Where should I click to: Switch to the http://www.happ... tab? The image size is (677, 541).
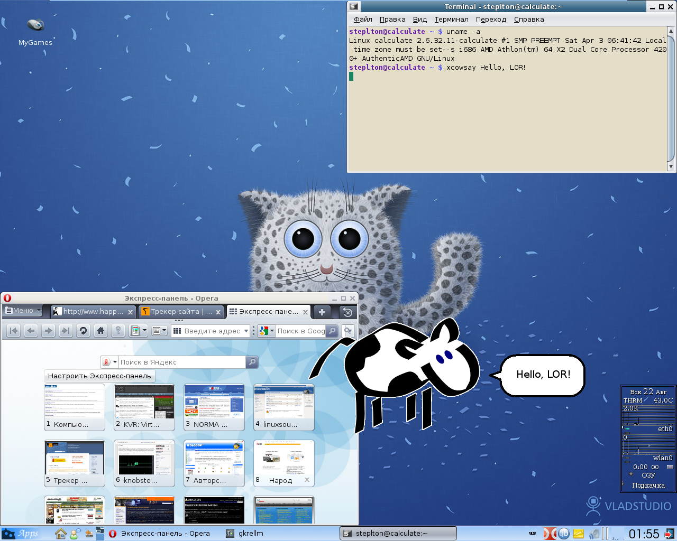coord(93,312)
